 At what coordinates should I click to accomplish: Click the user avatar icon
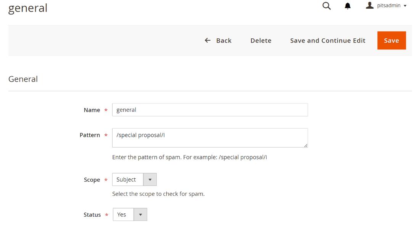[x=369, y=5]
